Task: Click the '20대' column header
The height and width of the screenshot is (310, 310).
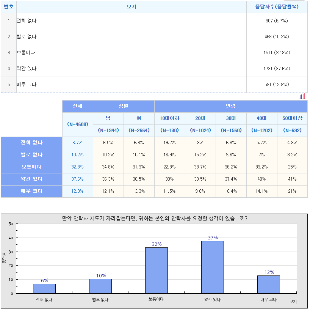Action: tap(200, 118)
